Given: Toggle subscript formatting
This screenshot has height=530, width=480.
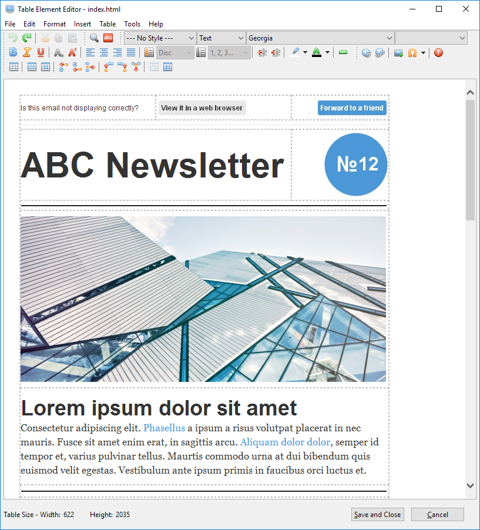Looking at the screenshot, I should [59, 52].
